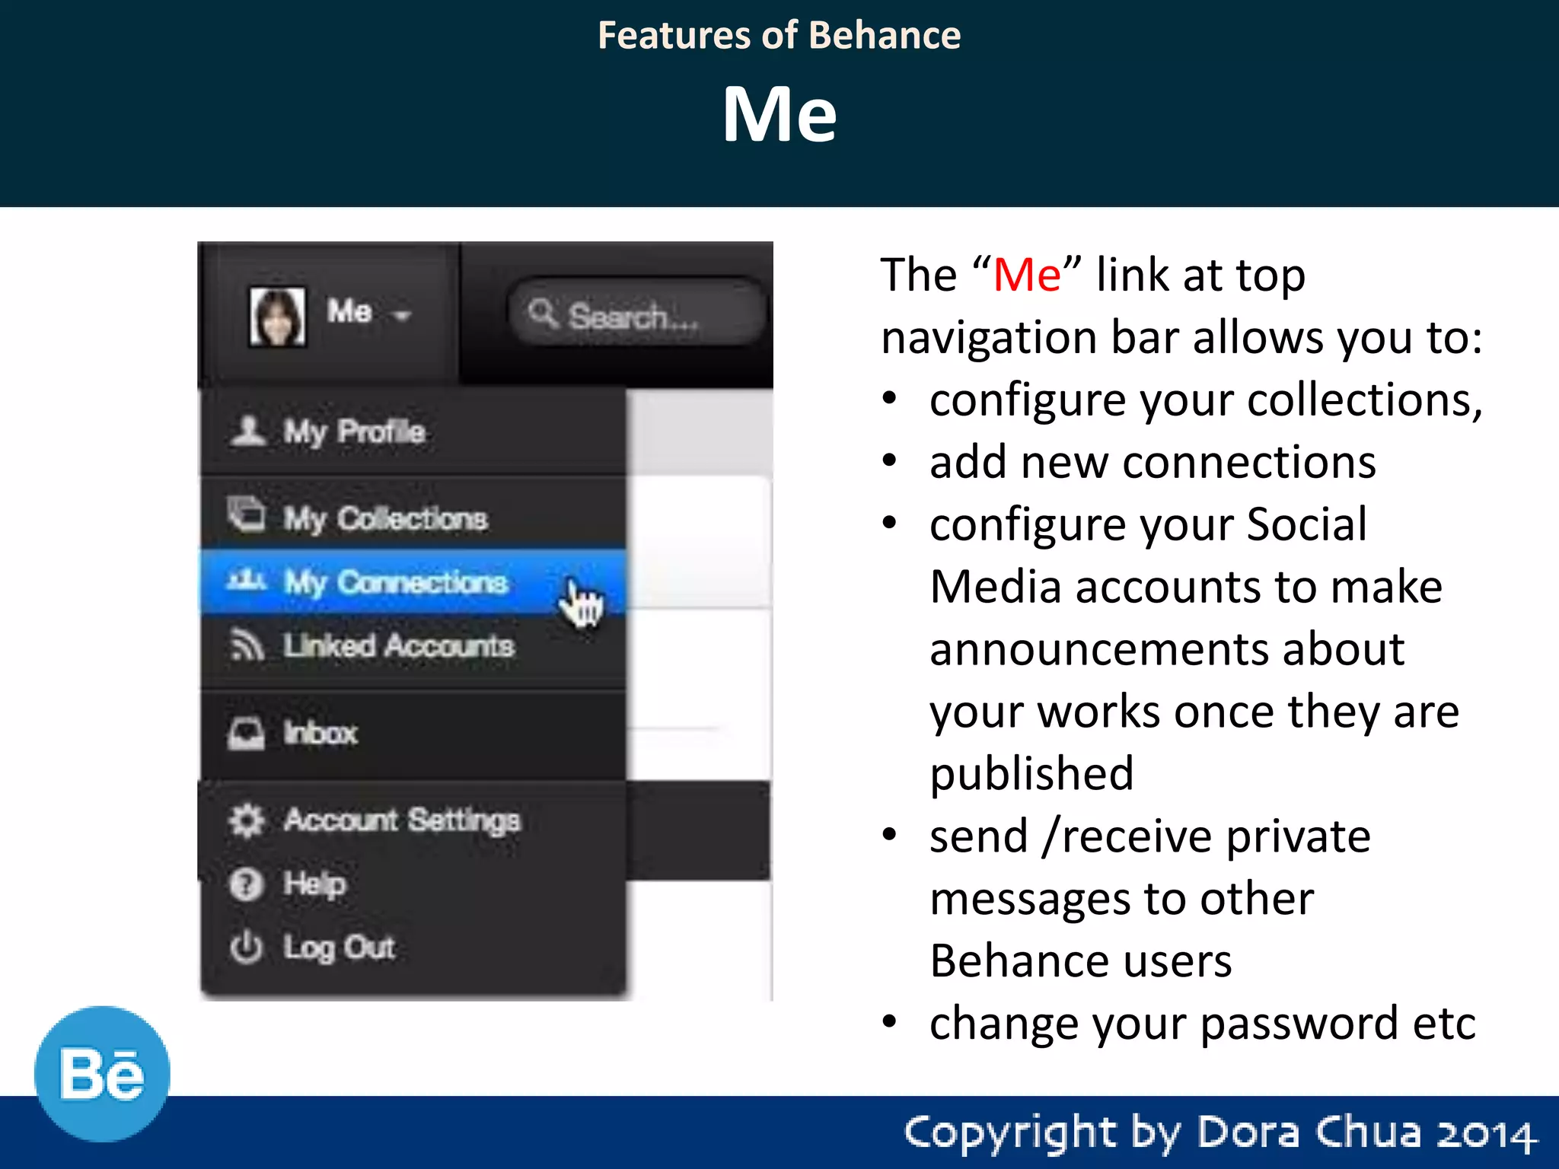Click the people icon next to My Connections
This screenshot has width=1559, height=1169.
[x=246, y=581]
